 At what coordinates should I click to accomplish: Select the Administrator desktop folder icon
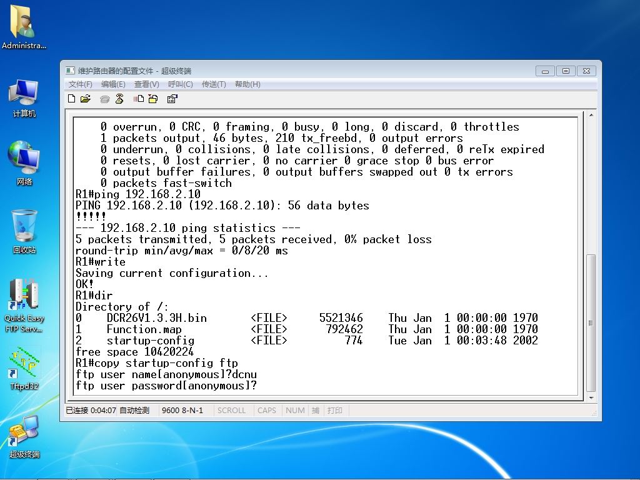24,27
